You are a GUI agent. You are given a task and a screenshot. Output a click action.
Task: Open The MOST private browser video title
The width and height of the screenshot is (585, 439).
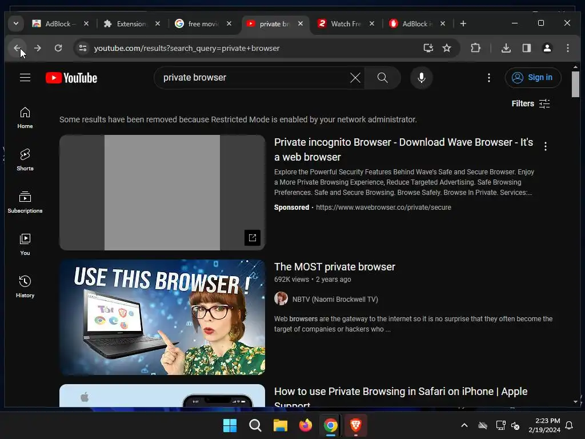click(x=334, y=267)
